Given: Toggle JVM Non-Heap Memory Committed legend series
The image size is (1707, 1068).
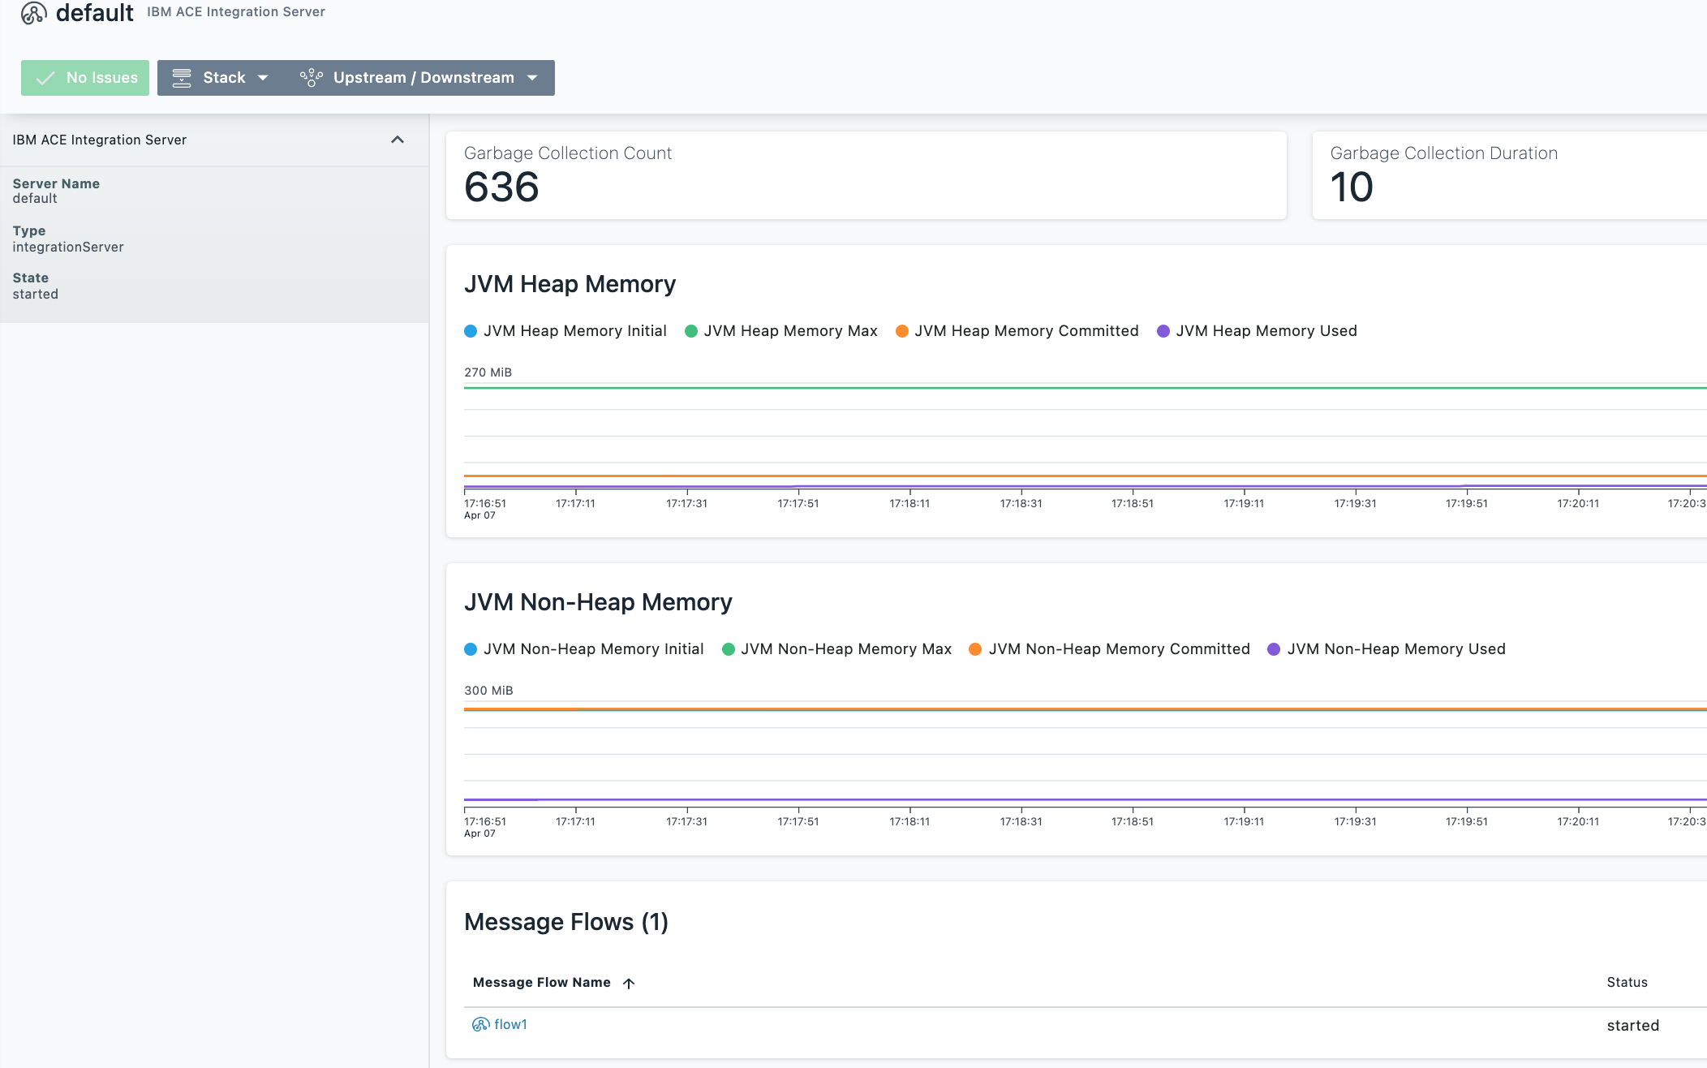Looking at the screenshot, I should coord(1110,649).
